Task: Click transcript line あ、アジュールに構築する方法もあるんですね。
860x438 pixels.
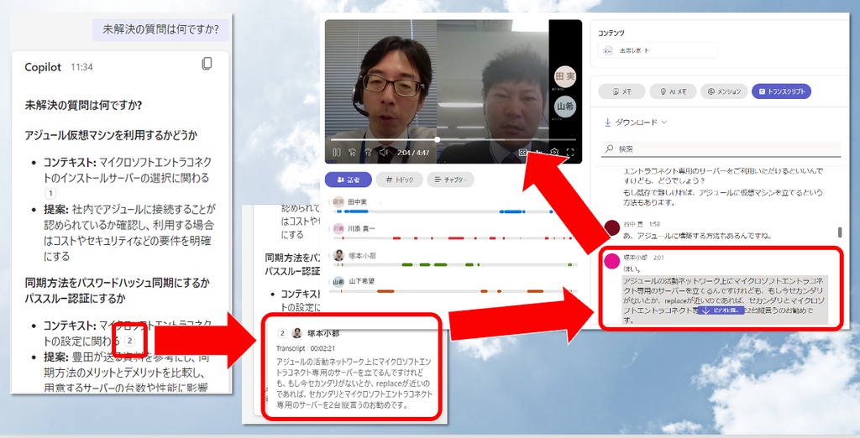Action: coord(697,236)
